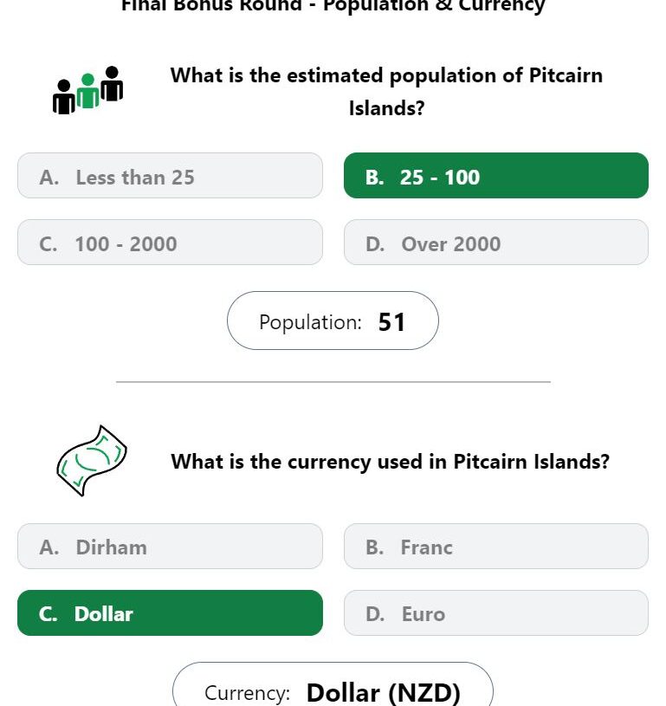Click the letter B label on green answer
666x706 pixels.
click(374, 178)
